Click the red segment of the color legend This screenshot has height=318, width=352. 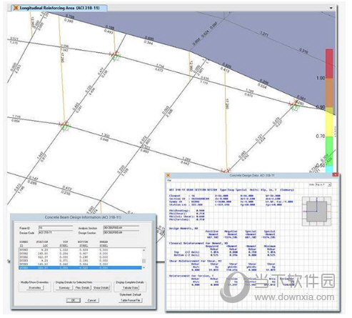329,64
